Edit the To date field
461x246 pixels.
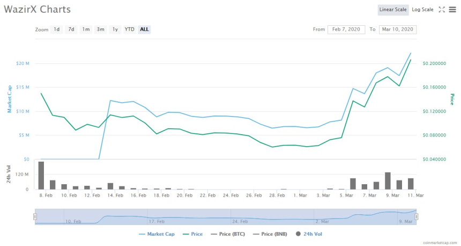tap(397, 30)
